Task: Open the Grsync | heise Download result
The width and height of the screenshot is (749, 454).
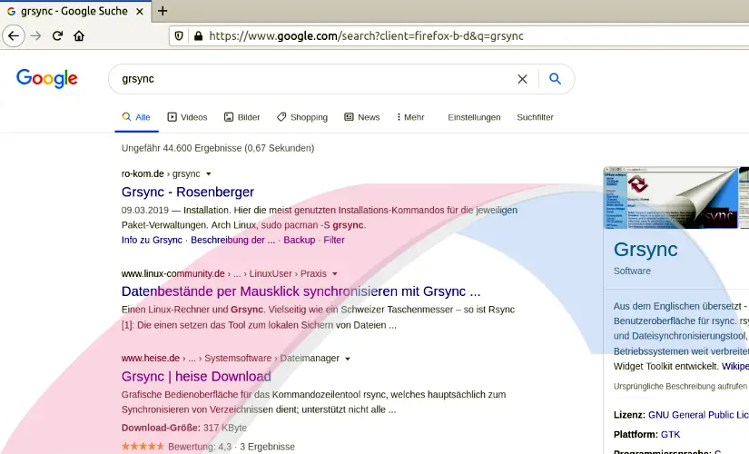Action: coord(196,376)
